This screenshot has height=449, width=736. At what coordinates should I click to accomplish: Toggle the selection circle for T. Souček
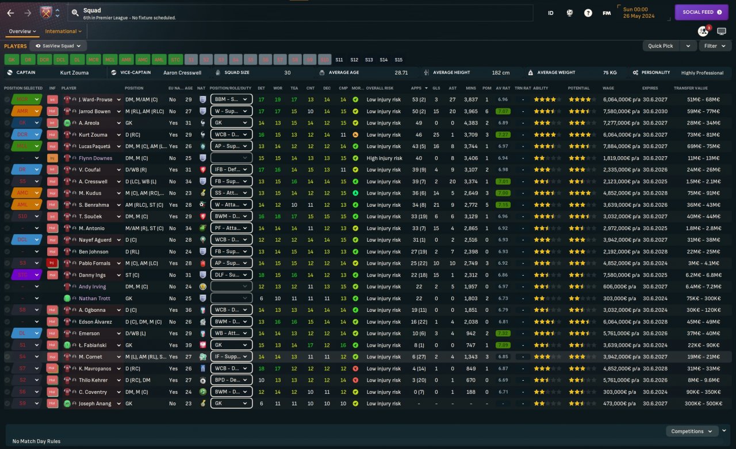pos(6,216)
